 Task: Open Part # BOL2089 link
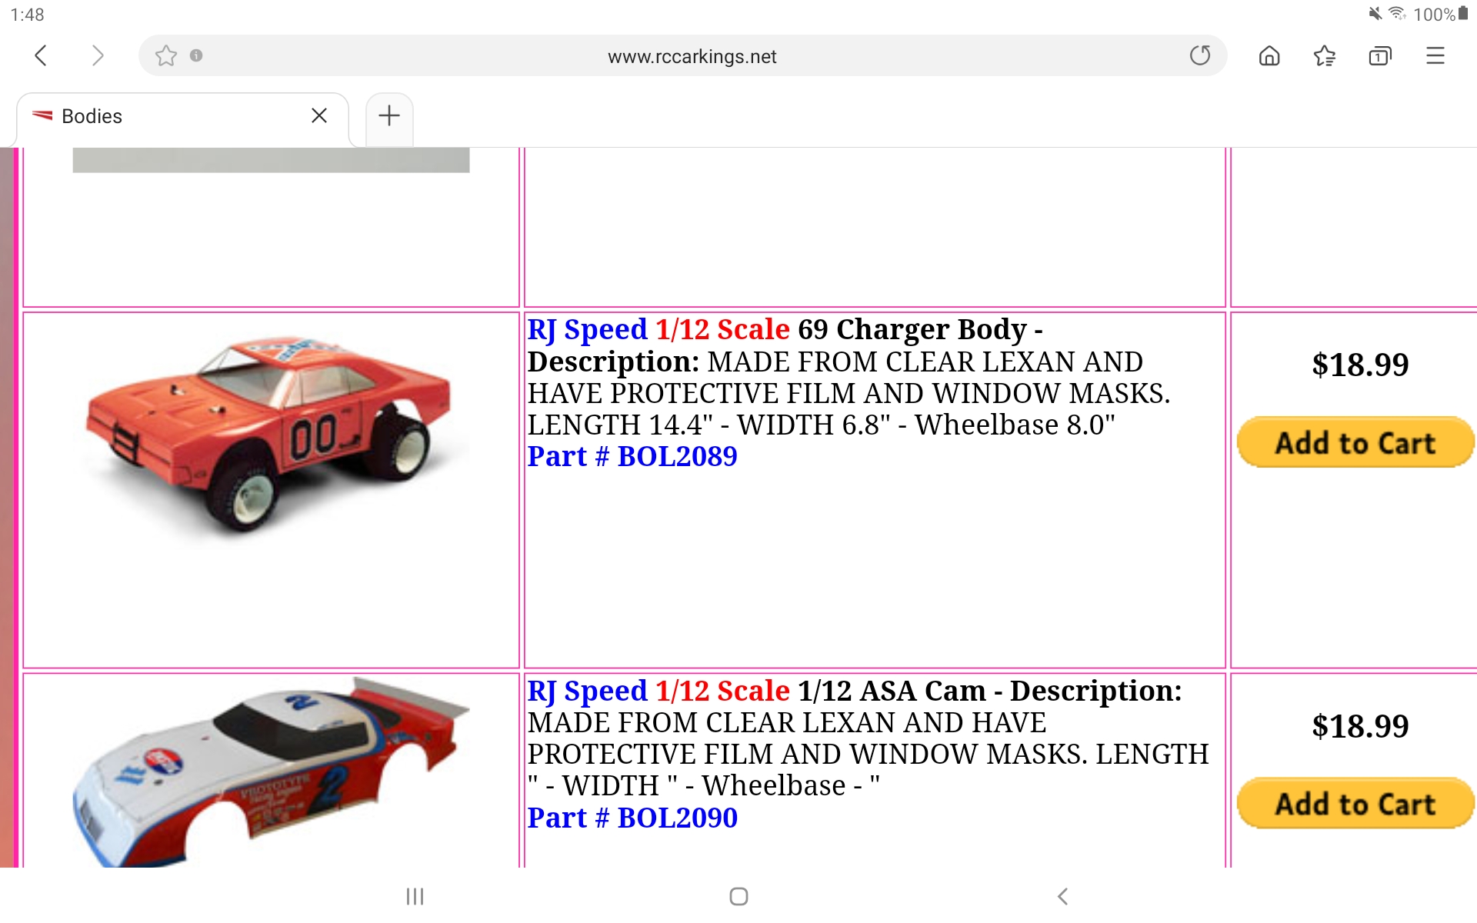632,456
